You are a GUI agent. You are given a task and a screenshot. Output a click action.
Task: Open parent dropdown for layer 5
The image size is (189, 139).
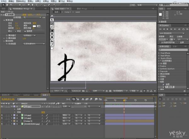coord(94,124)
